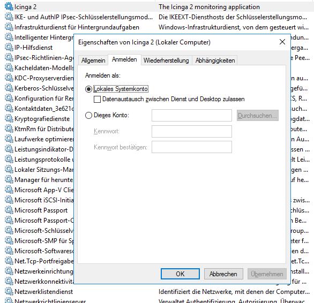
Task: Click gear icon next to Infrastrukturdienst für Hintergrundaufgaben
Action: [9, 27]
